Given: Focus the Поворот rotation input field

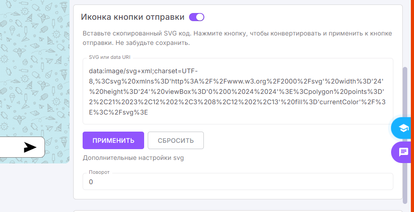Looking at the screenshot, I should 238,182.
